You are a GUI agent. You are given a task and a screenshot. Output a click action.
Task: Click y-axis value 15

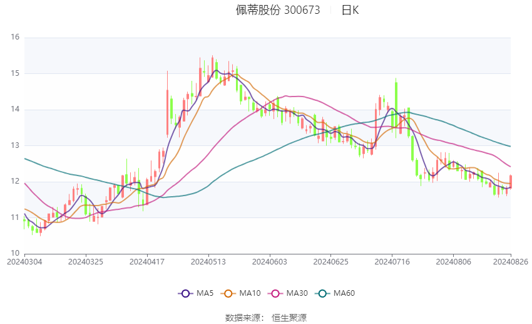click(x=15, y=73)
